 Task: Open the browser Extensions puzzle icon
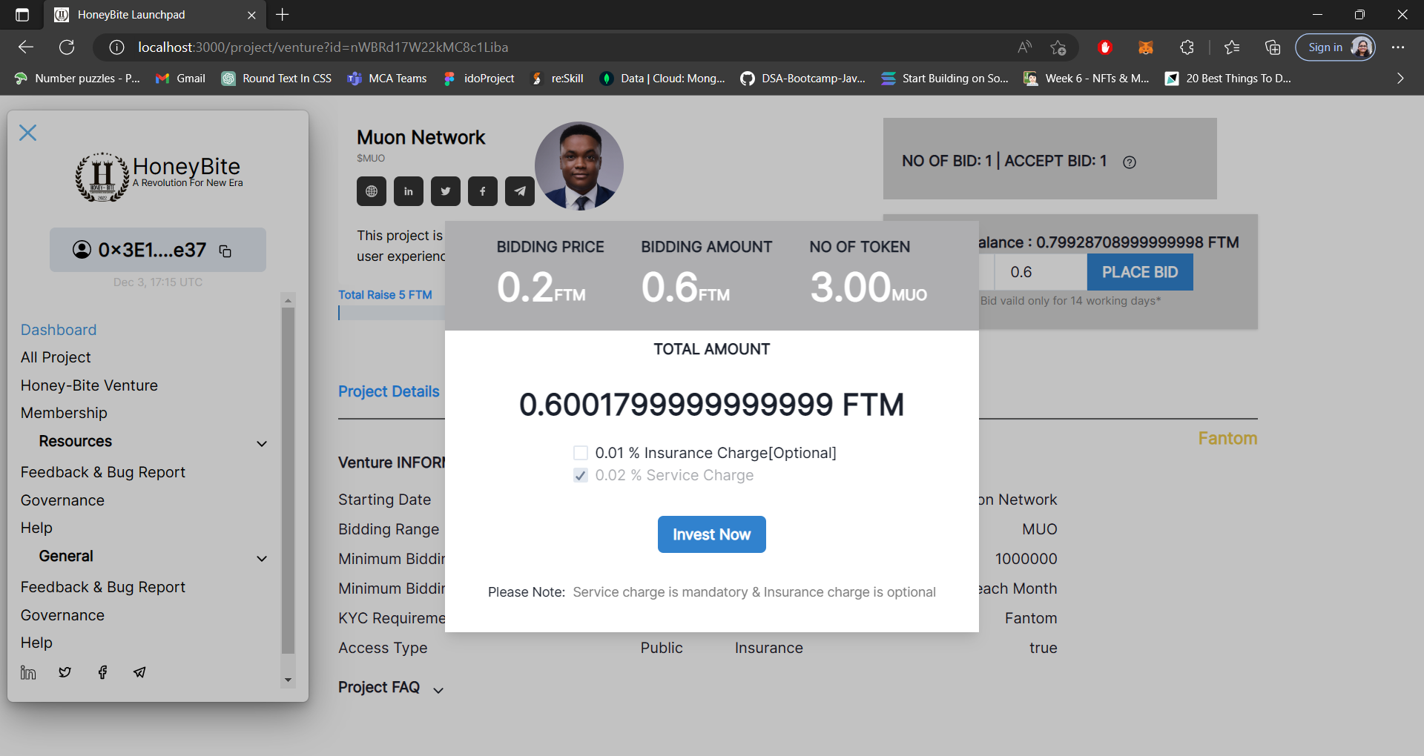coord(1187,47)
